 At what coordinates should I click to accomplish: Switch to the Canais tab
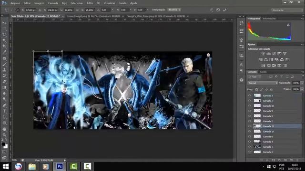[x=263, y=72]
